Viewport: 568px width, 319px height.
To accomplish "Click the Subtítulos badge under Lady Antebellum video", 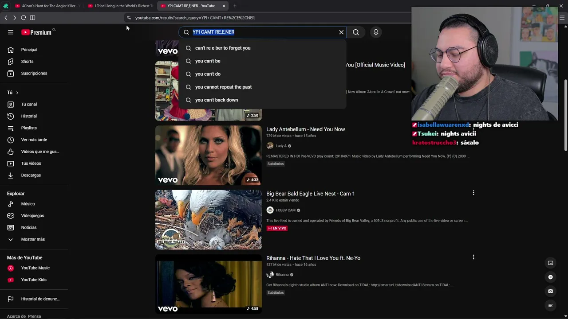I will (x=276, y=164).
